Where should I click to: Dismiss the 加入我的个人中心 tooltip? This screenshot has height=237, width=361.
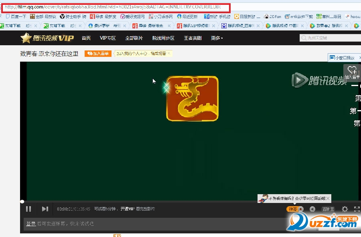pyautogui.click(x=169, y=53)
